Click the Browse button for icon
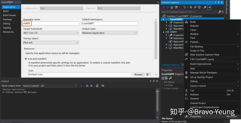The width and height of the screenshot is (241, 123). [x=139, y=75]
